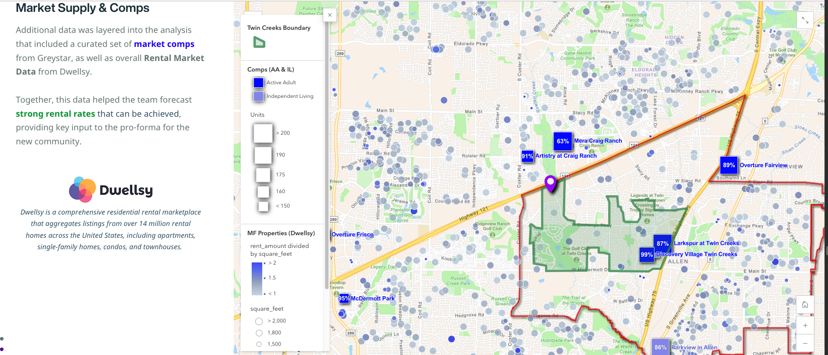
Task: Click the < 150 units legend square
Action: point(263,206)
